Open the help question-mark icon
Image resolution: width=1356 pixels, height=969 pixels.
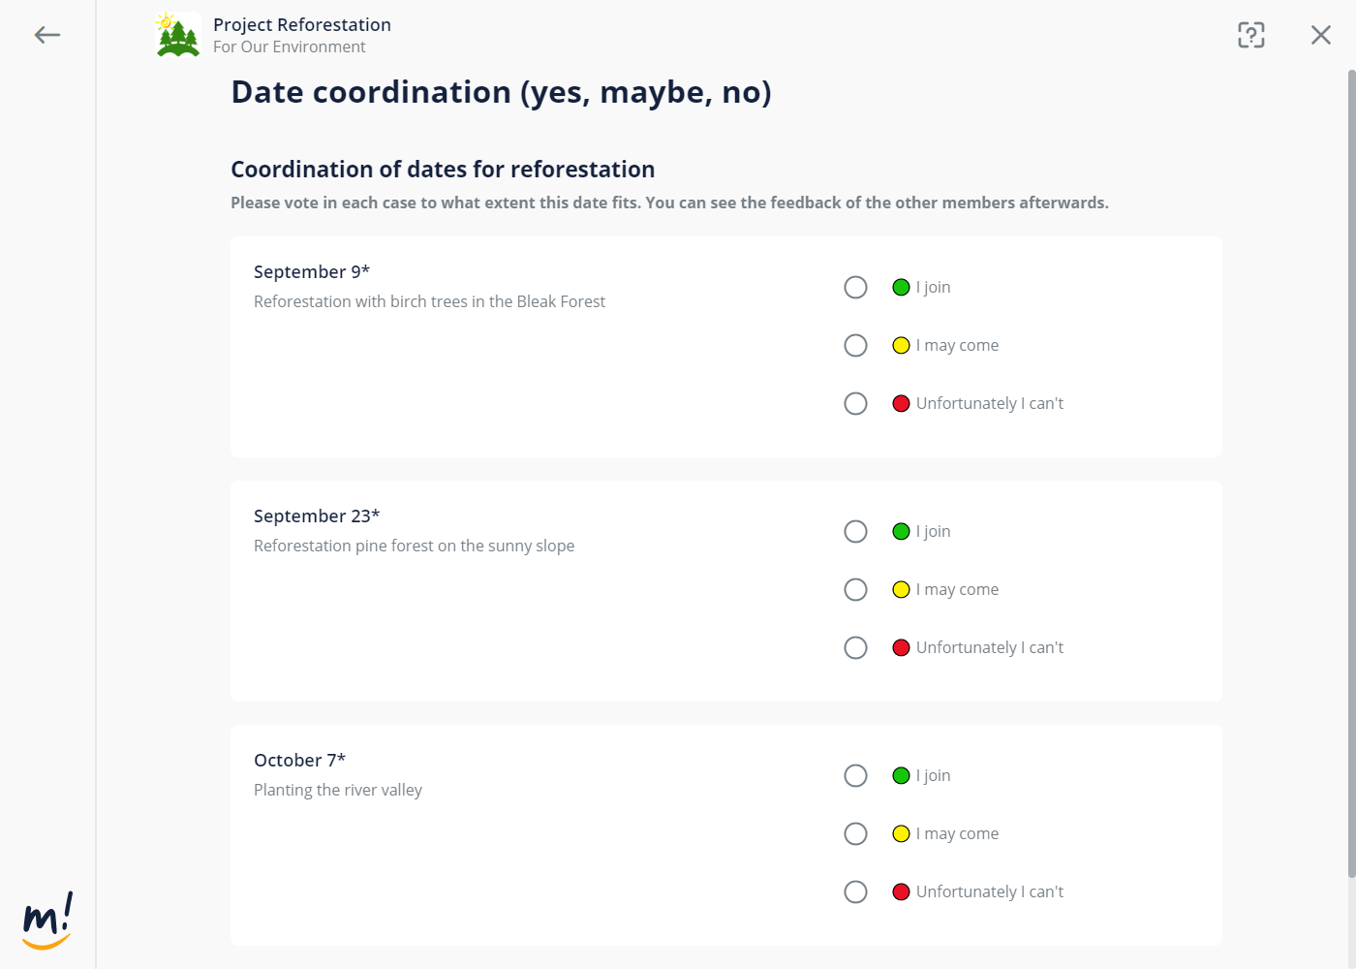[1250, 35]
